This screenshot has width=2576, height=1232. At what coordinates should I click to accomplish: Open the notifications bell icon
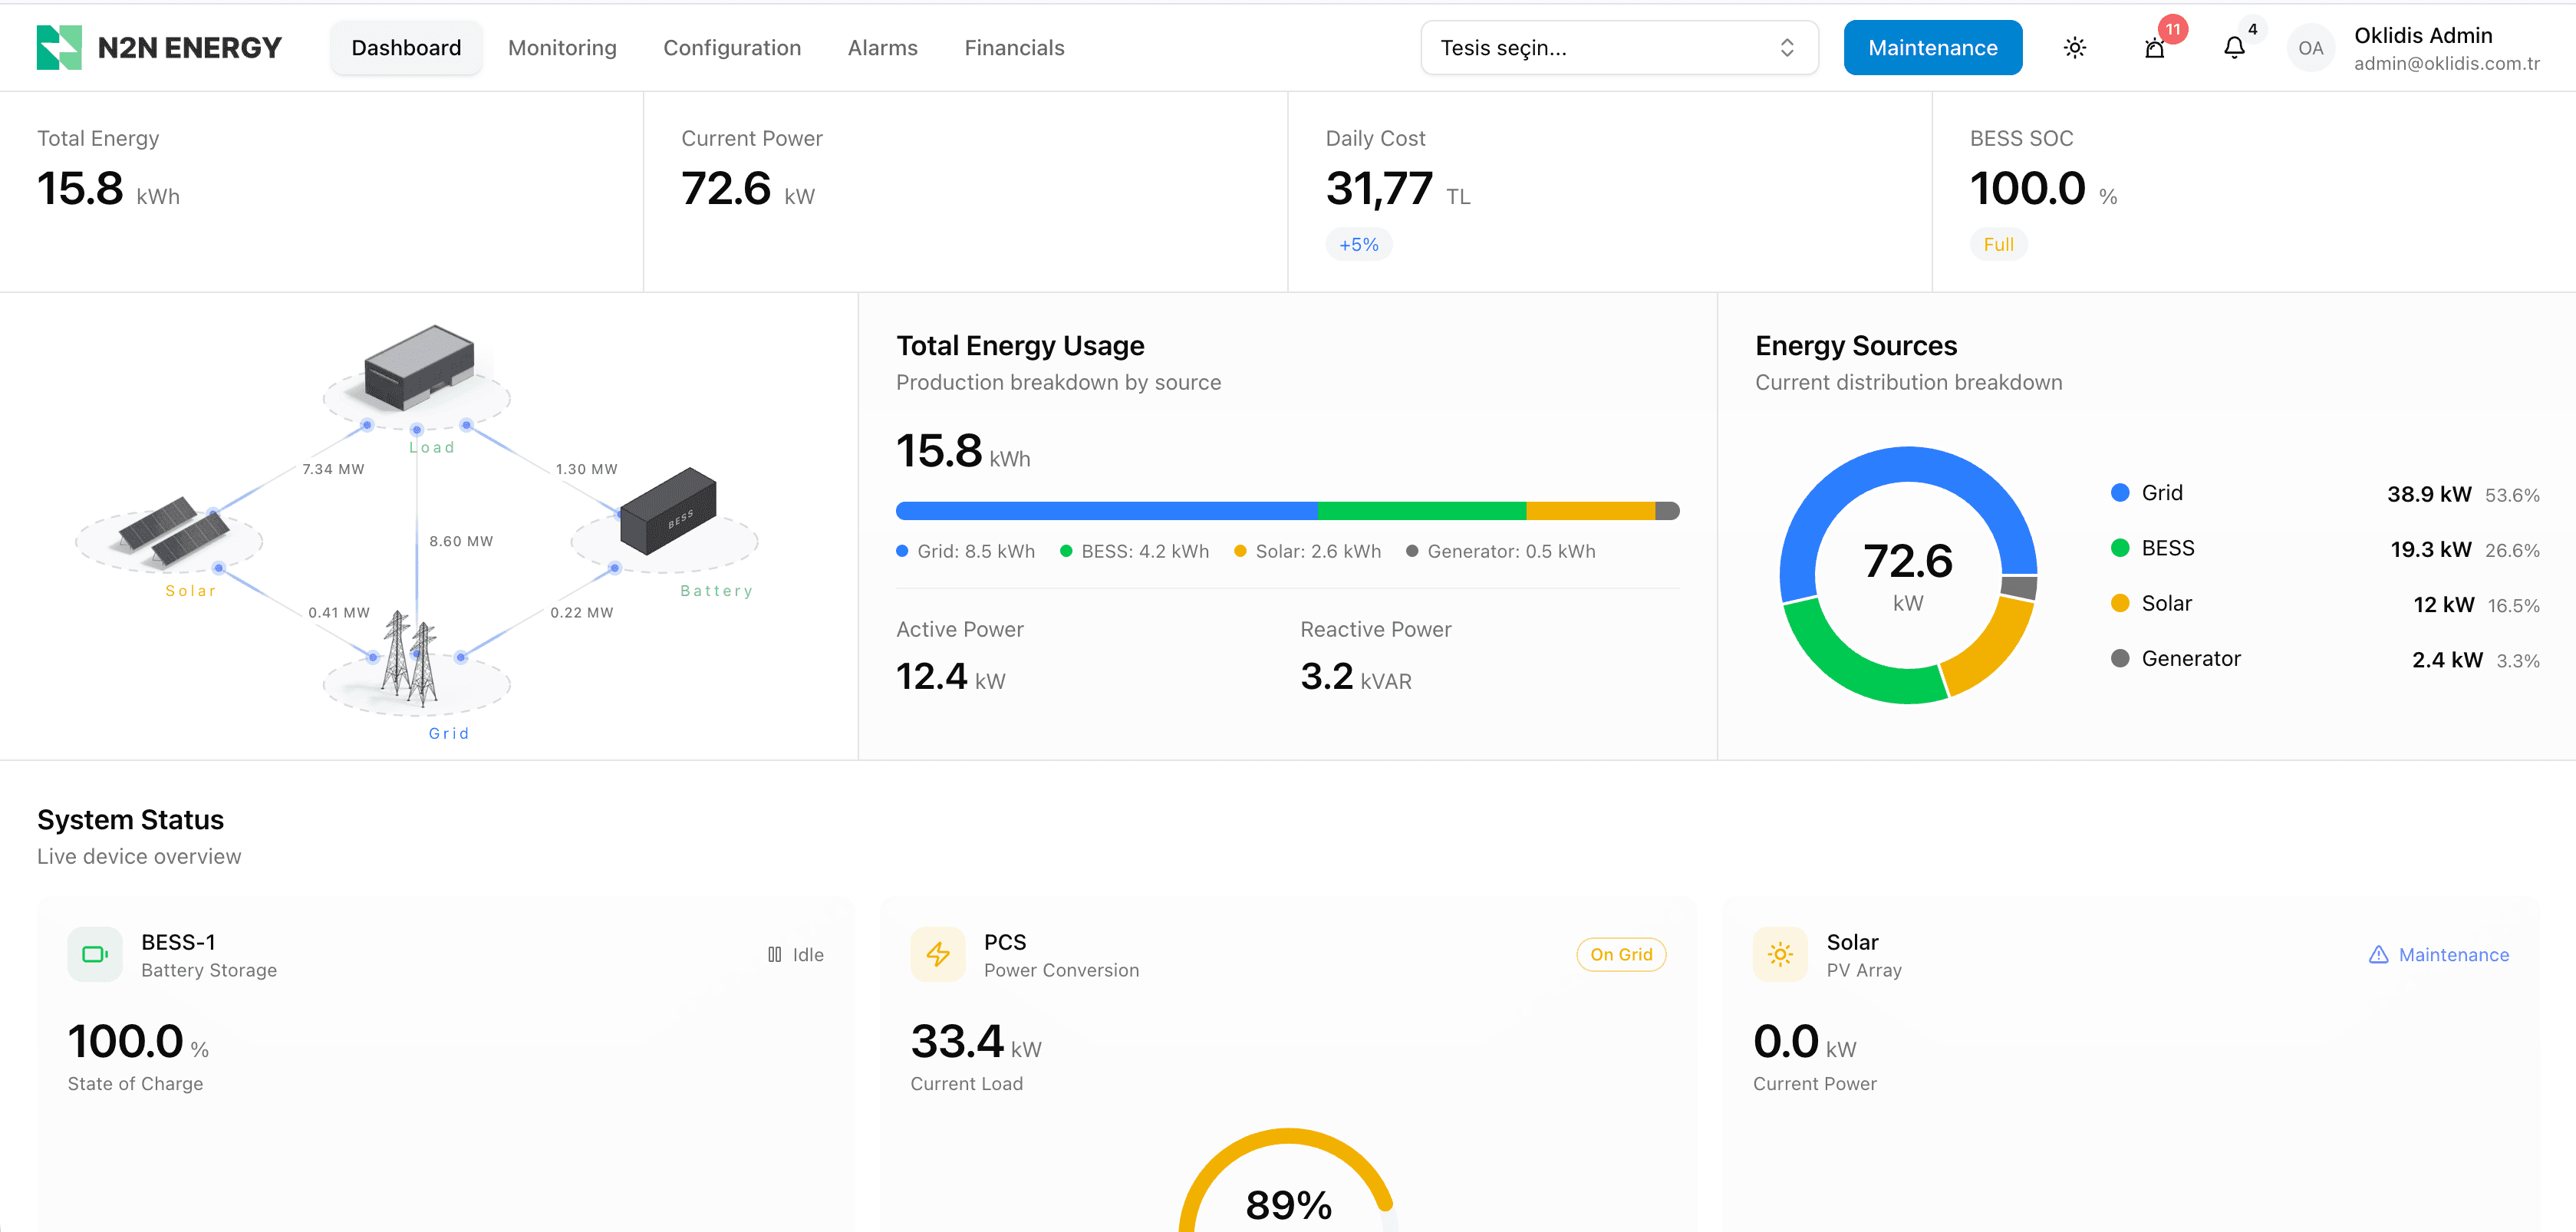pos(2234,47)
